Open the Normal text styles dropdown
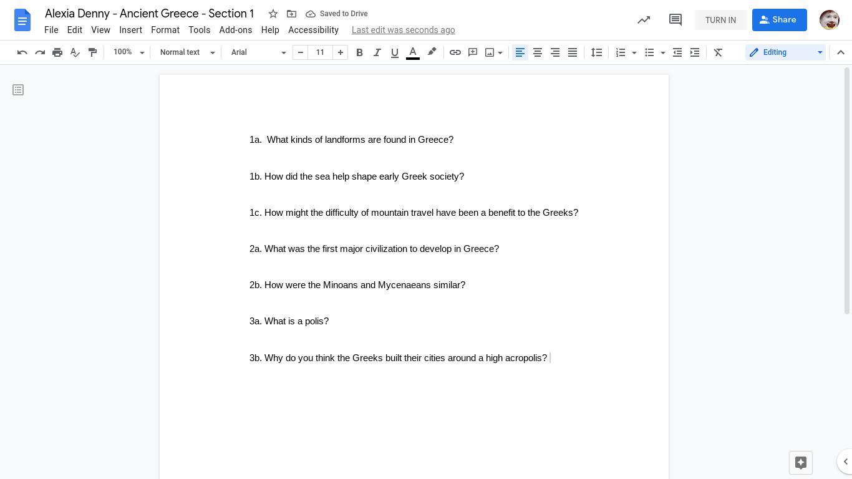The width and height of the screenshot is (852, 479). pos(187,52)
